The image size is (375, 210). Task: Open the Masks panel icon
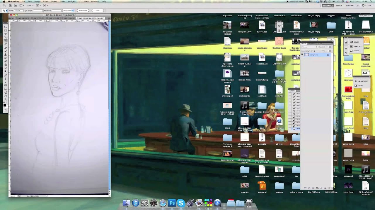[x=356, y=85]
